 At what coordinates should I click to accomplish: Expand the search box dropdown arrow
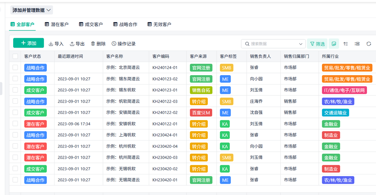(x=301, y=44)
